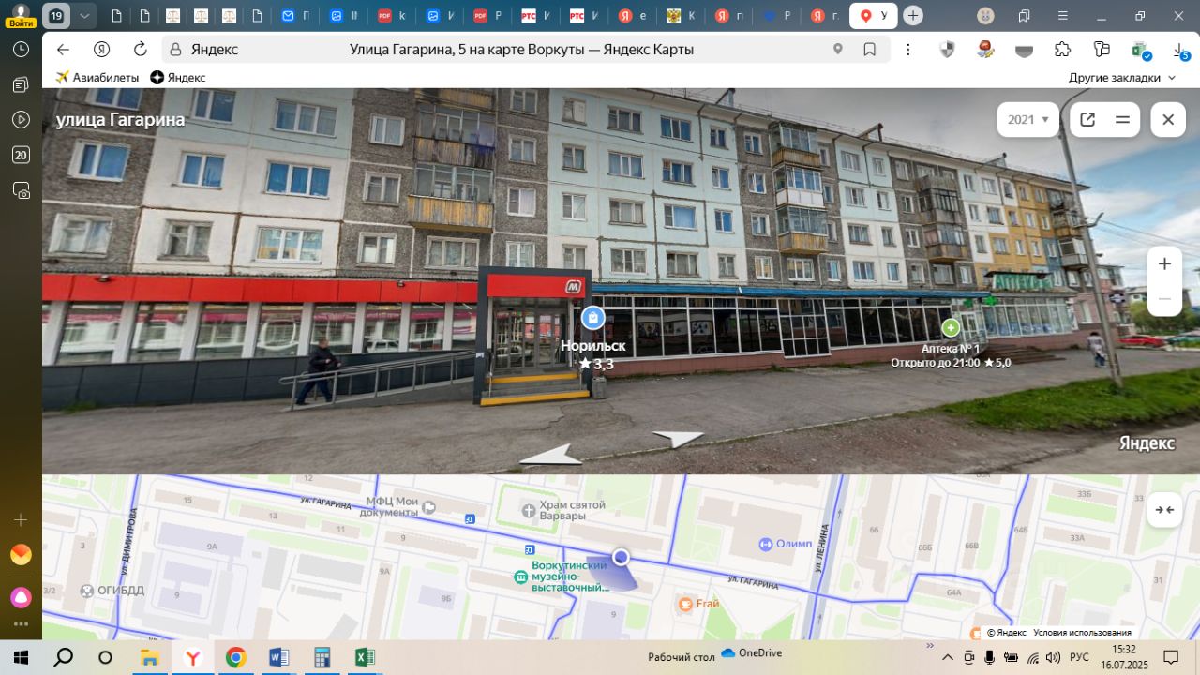1200x675 pixels.
Task: Move panorama backward with left arrow
Action: click(551, 455)
